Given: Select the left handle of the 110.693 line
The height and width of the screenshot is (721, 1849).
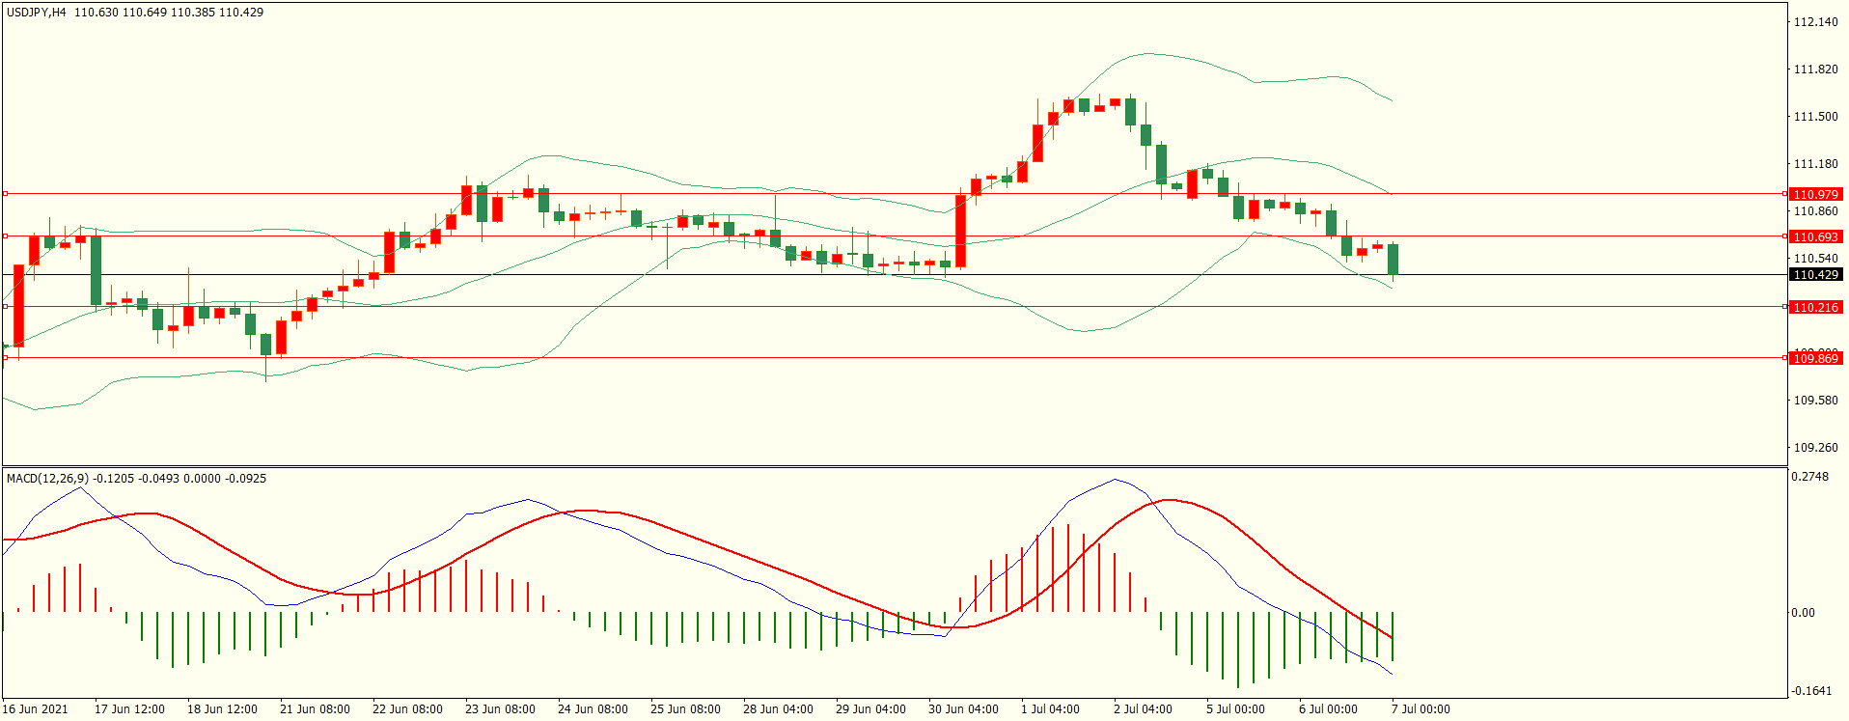Looking at the screenshot, I should tap(5, 236).
